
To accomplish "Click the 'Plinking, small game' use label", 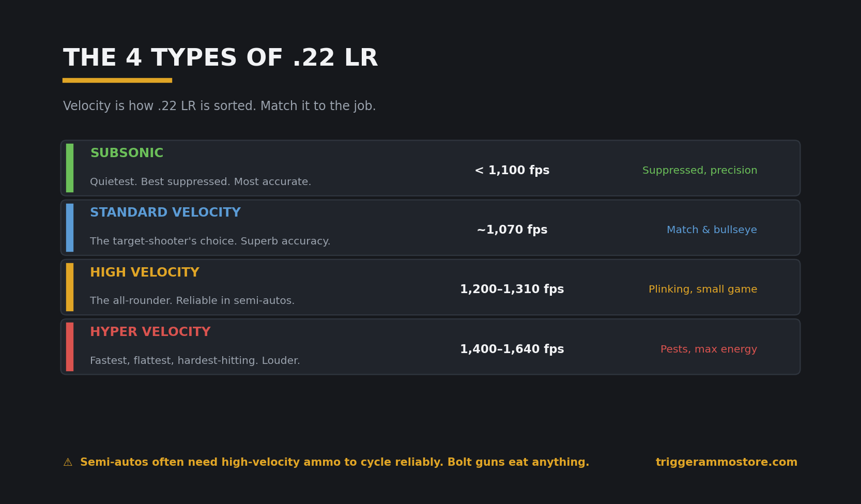I will coord(703,289).
